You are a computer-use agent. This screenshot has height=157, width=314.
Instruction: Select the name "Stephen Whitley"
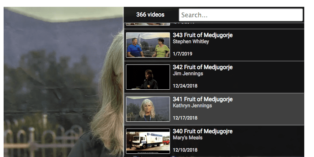coord(191,41)
